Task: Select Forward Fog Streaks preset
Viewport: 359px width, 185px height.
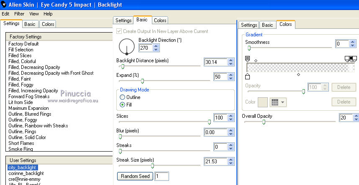Action: pyautogui.click(x=29, y=96)
